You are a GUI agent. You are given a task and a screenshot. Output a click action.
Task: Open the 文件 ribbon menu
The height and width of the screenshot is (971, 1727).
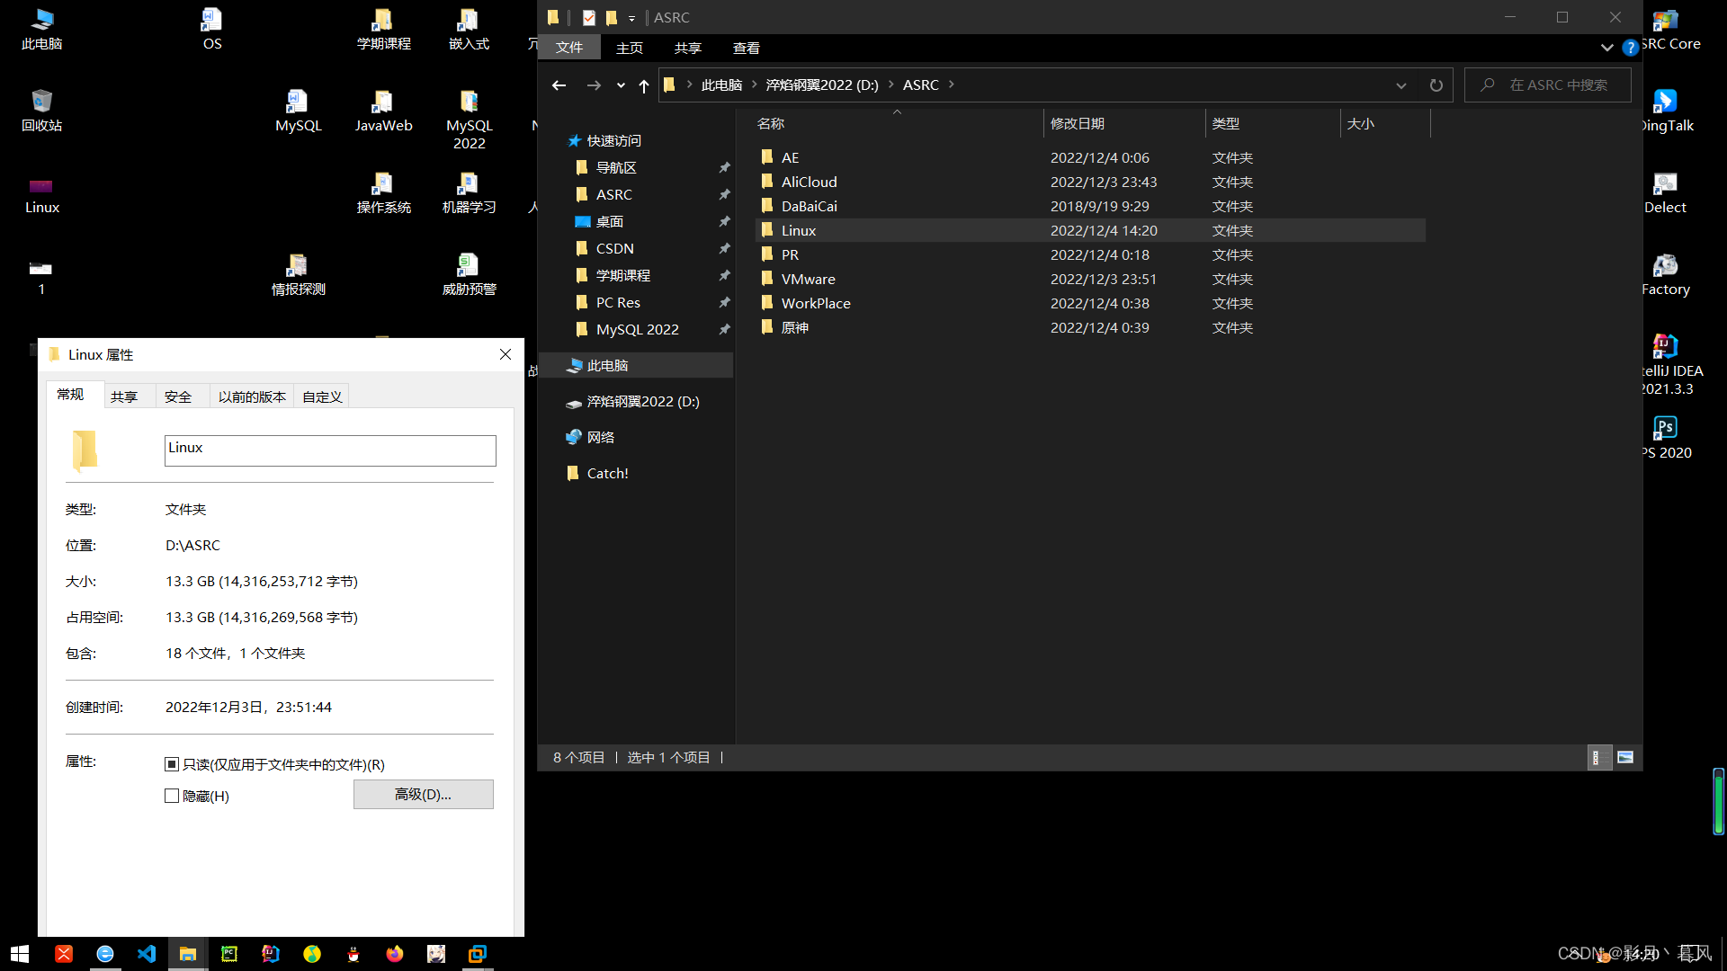pyautogui.click(x=568, y=48)
